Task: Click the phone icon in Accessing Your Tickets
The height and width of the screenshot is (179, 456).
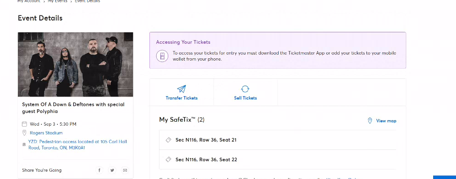Action: tap(162, 56)
